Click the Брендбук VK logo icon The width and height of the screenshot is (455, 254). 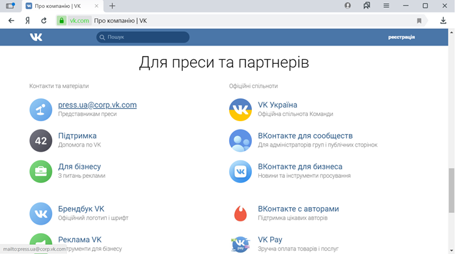pos(40,214)
